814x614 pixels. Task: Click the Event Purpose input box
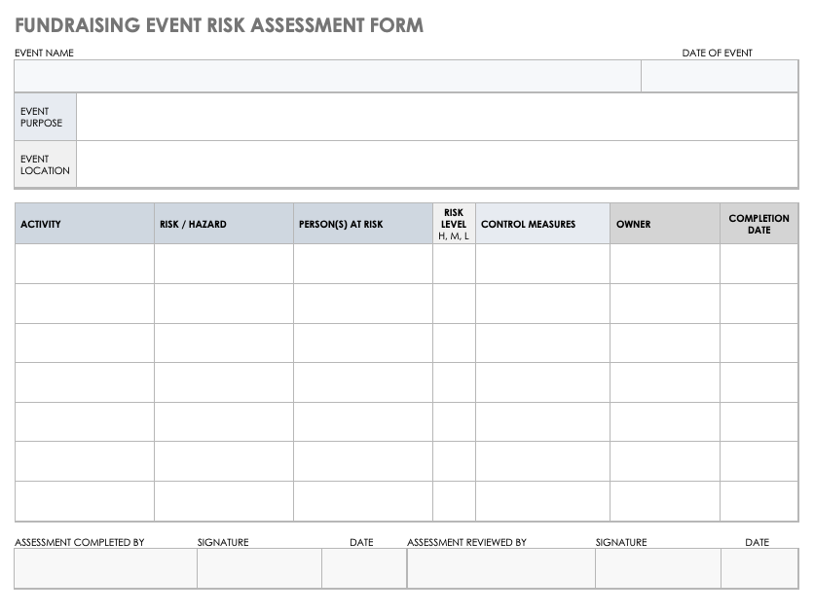click(x=436, y=117)
